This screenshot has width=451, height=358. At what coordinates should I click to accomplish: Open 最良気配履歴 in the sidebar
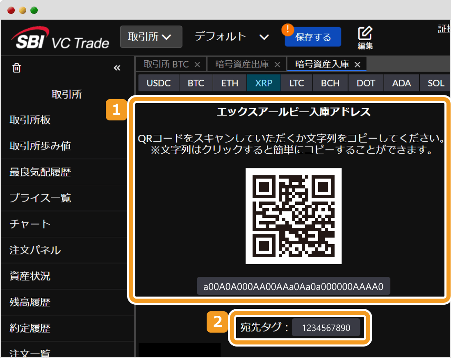(64, 172)
